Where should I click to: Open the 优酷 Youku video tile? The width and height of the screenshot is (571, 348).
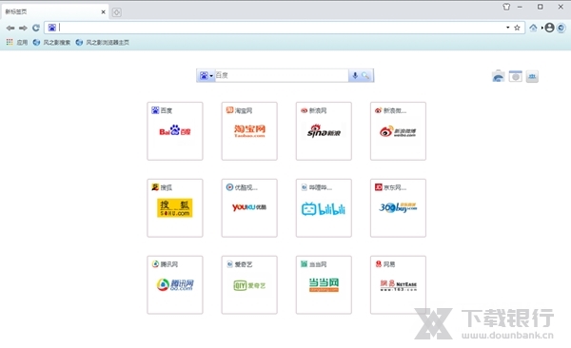tap(249, 208)
